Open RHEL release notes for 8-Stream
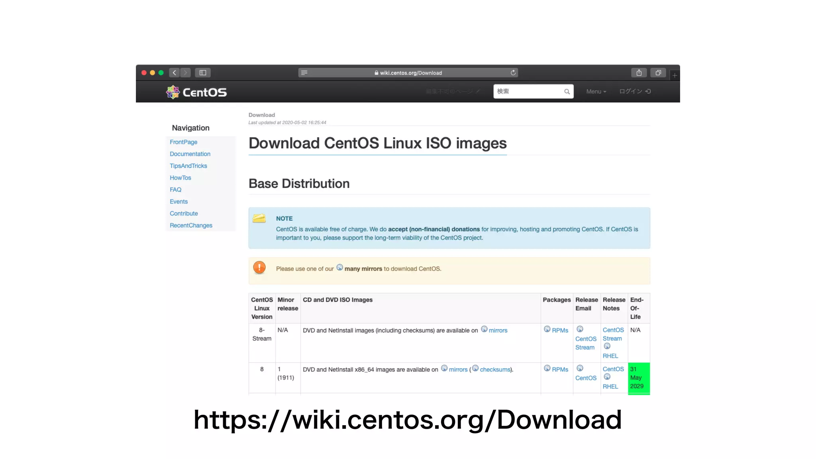The width and height of the screenshot is (816, 459). click(x=610, y=356)
